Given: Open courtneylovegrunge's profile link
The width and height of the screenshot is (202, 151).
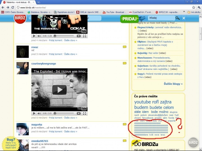Looking at the screenshot, I should (44, 63).
